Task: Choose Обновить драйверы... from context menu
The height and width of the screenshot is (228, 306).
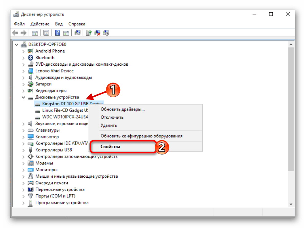Action: click(145, 110)
